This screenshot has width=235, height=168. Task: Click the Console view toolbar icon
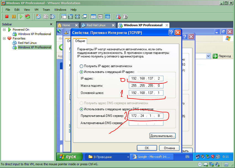tap(108, 17)
